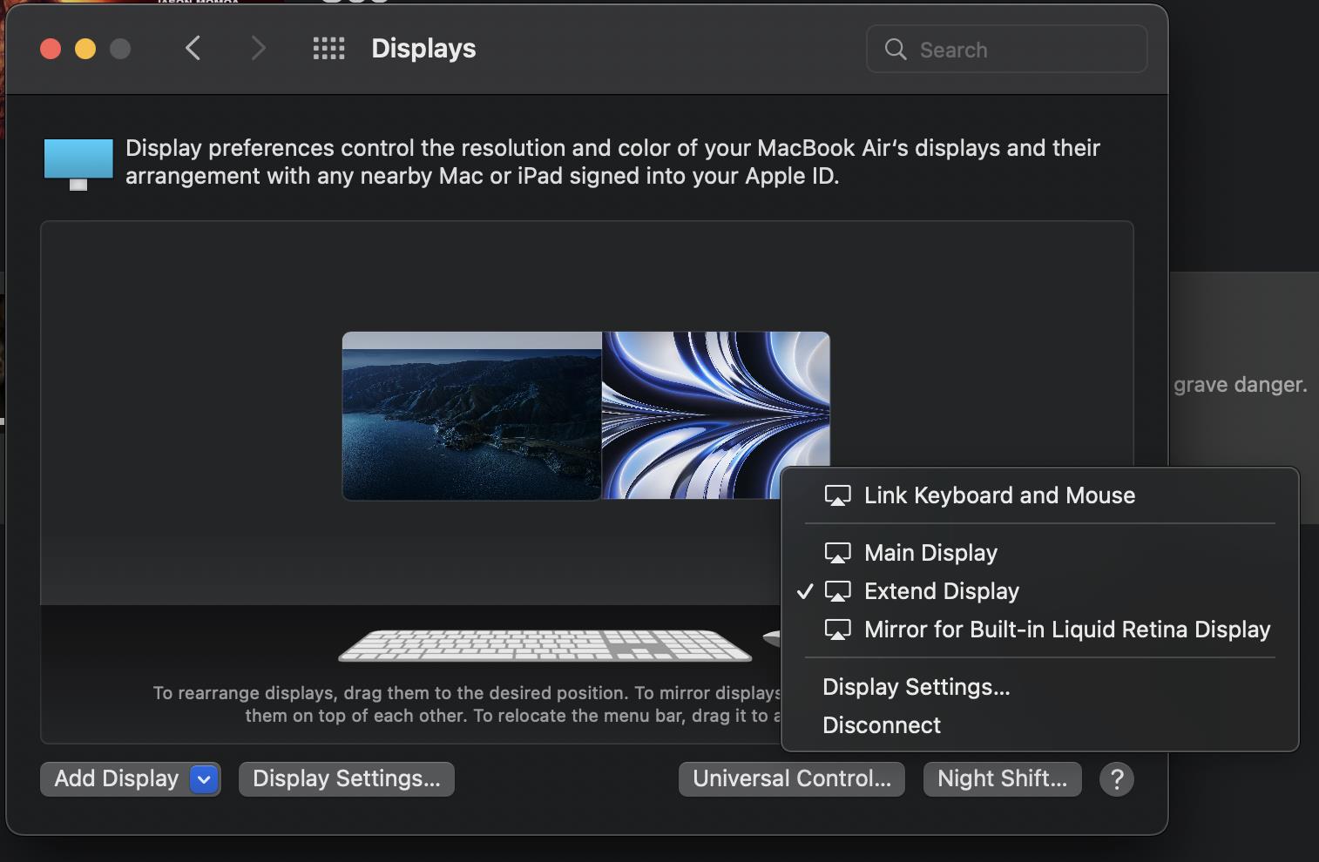Choose Disconnect from the context menu
1319x862 pixels.
click(x=882, y=725)
